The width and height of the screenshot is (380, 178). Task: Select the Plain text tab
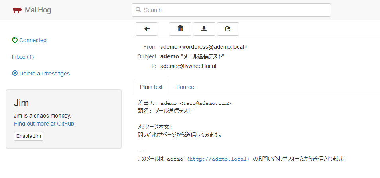(151, 87)
